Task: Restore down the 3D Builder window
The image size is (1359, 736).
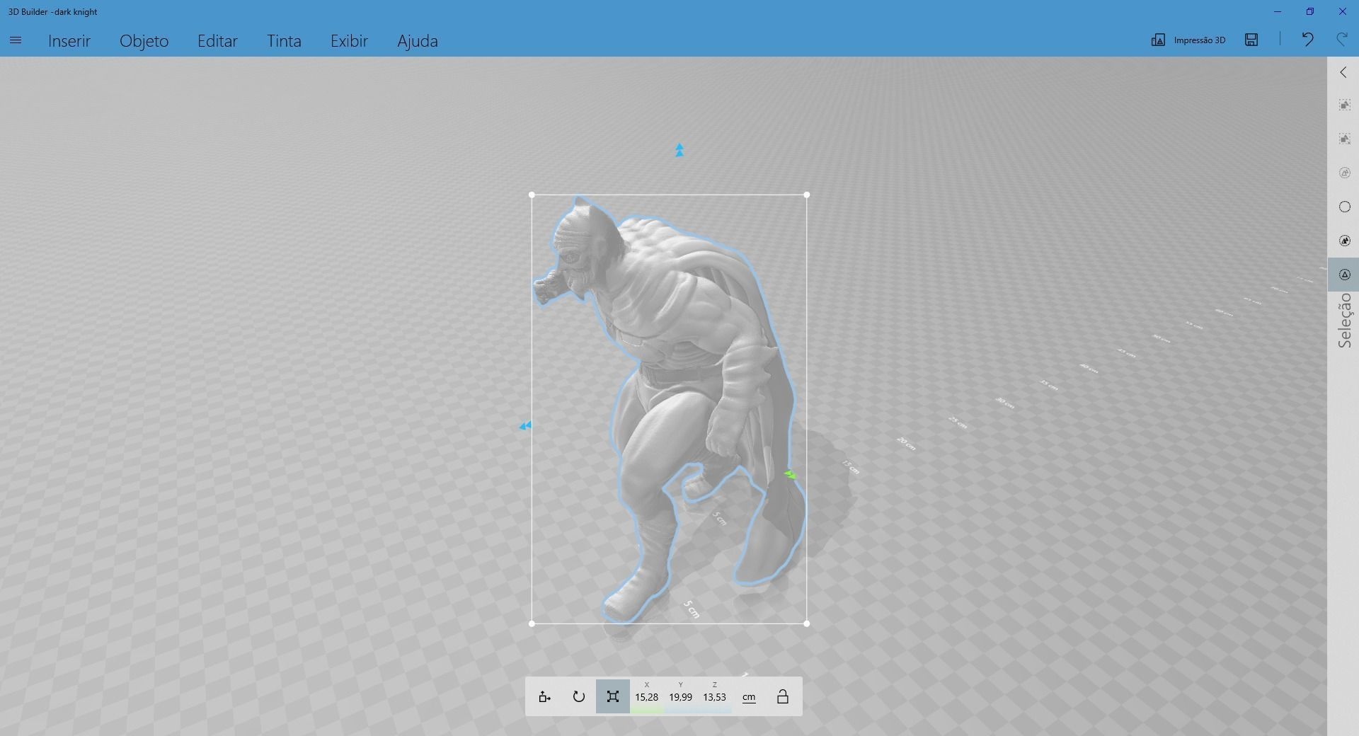Action: (x=1310, y=11)
